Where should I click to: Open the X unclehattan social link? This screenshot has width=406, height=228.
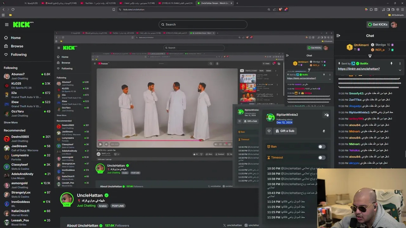(x=232, y=225)
